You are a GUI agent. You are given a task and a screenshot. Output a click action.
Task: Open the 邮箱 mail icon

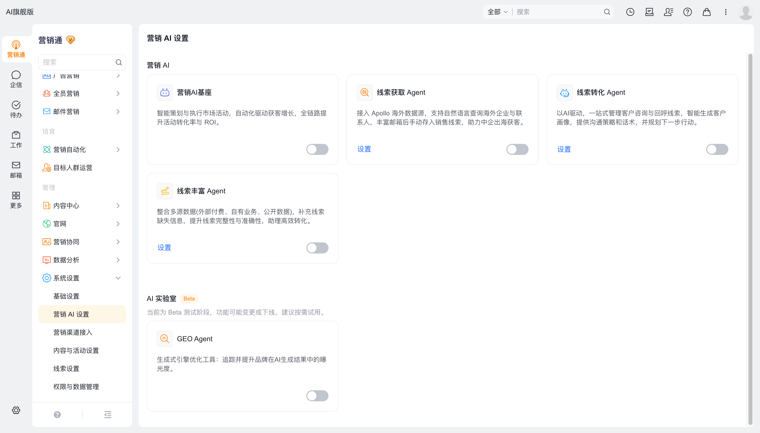(16, 170)
